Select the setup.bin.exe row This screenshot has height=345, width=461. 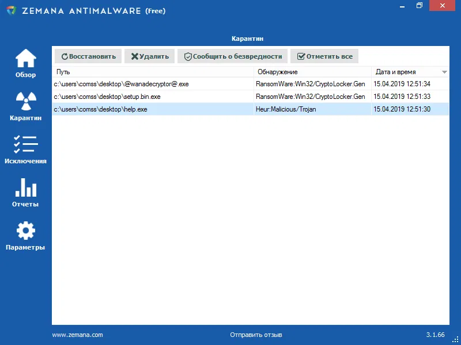pos(251,97)
